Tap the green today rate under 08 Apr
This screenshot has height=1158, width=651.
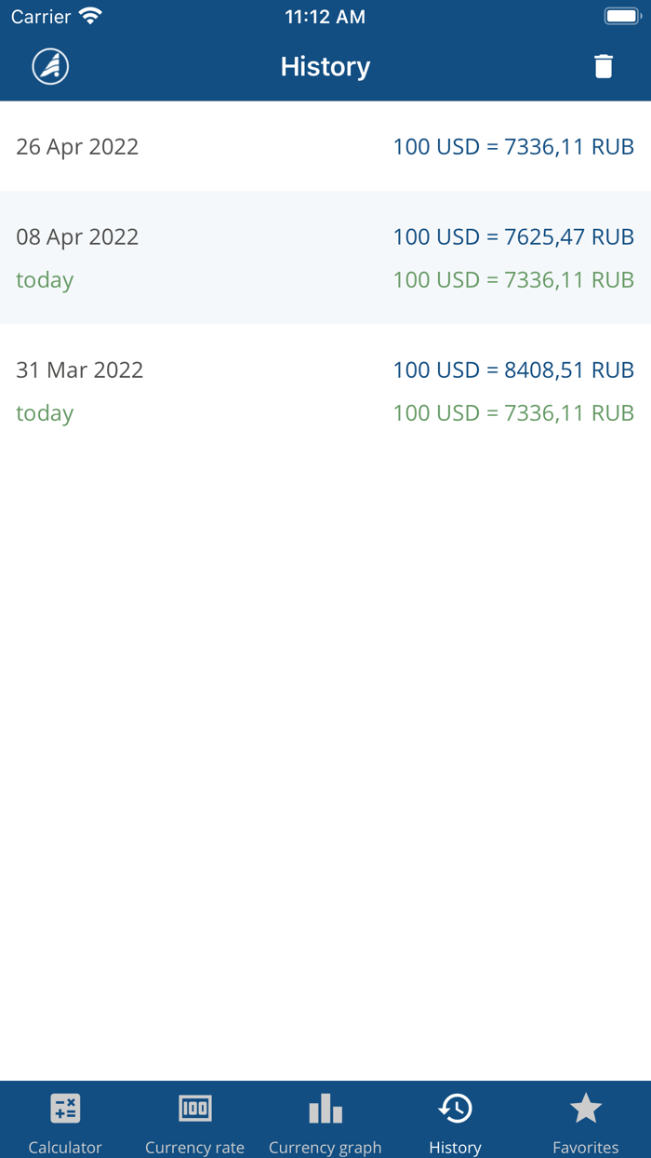click(x=513, y=279)
